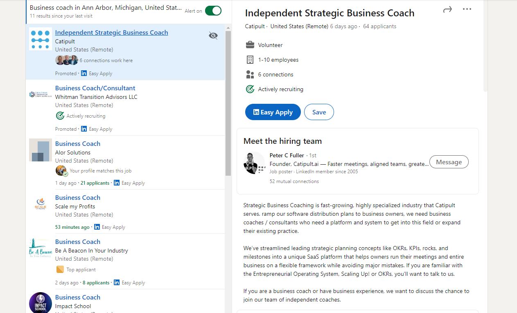Open the Independent Strategic Business Coach listing
The image size is (517, 313).
coord(112,33)
